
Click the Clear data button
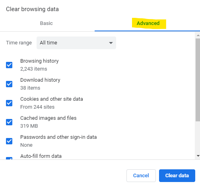pyautogui.click(x=177, y=176)
